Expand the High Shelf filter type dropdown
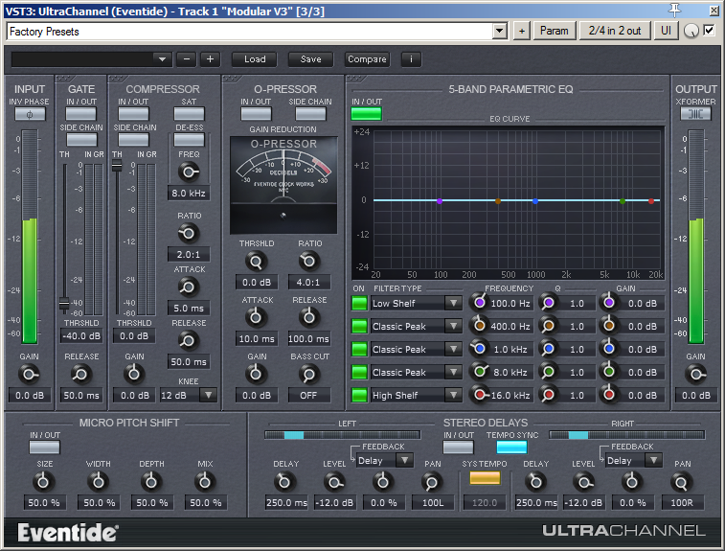 click(453, 395)
